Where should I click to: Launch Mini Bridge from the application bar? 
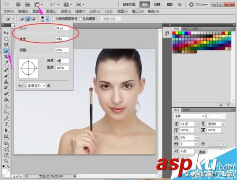click(x=27, y=4)
